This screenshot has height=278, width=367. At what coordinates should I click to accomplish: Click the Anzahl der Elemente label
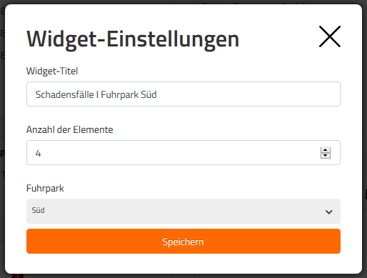click(x=69, y=129)
